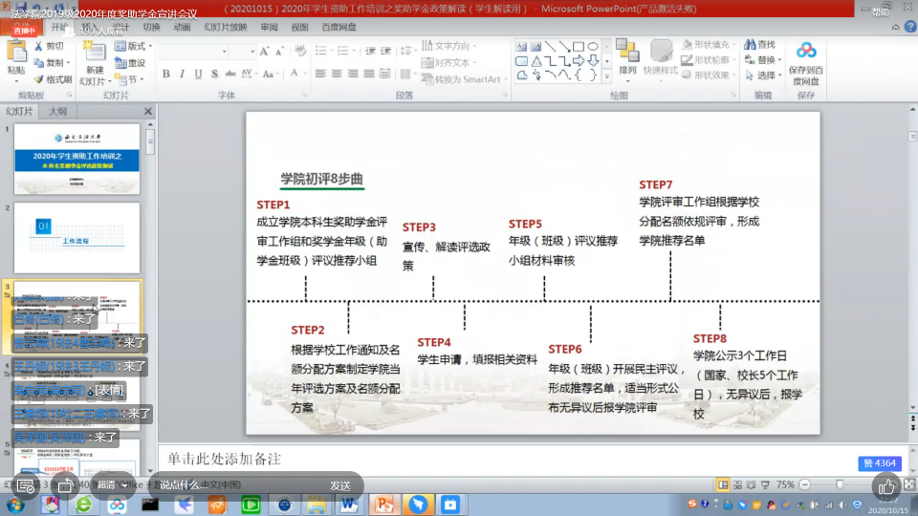Click the 发送 send button

pyautogui.click(x=340, y=485)
